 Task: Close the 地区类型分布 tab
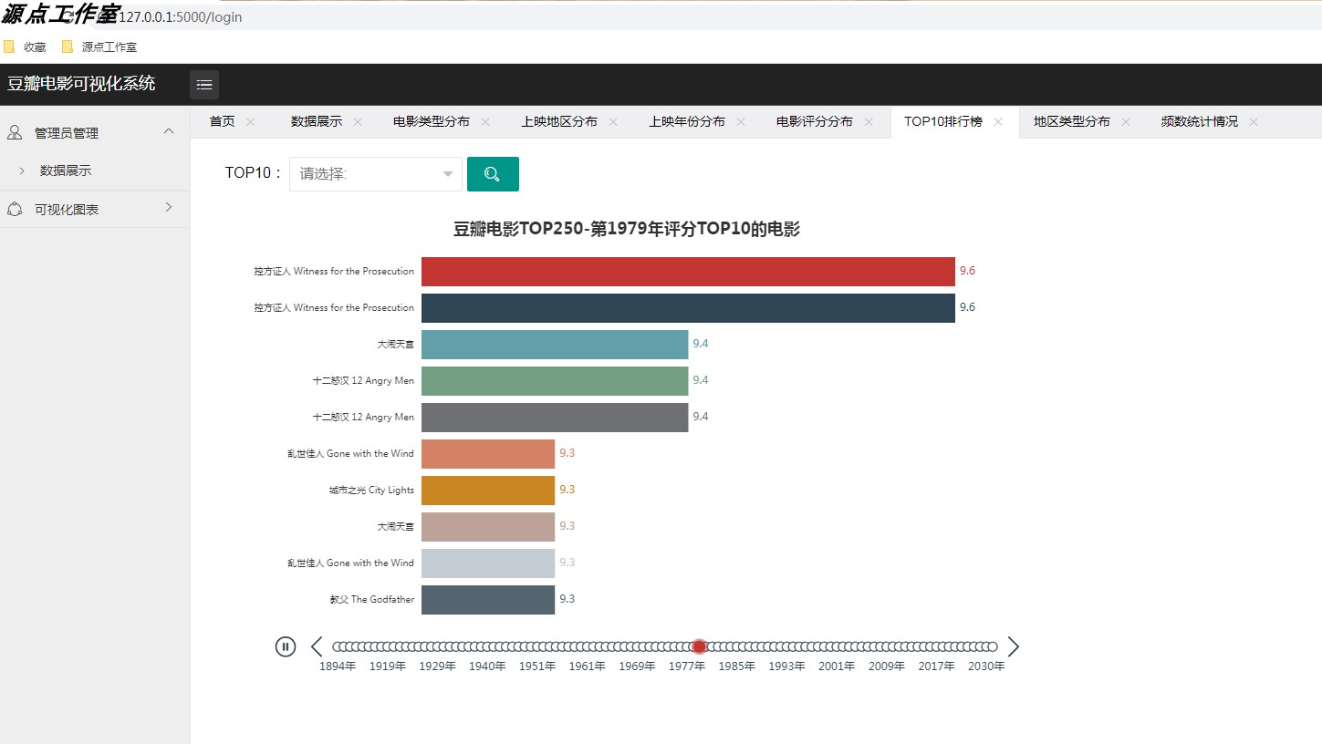(1126, 121)
